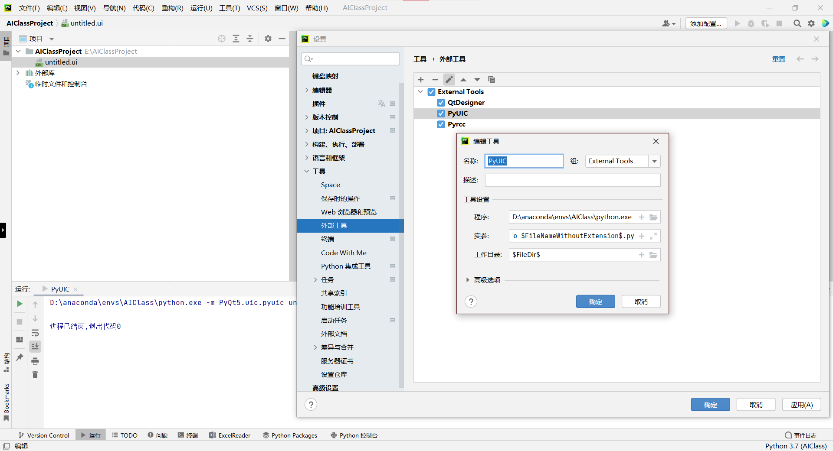Focus the tool name field containing PyUIC

(x=524, y=161)
